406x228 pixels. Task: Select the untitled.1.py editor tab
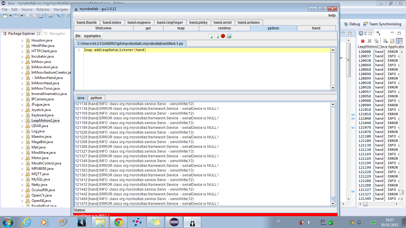tap(130, 44)
